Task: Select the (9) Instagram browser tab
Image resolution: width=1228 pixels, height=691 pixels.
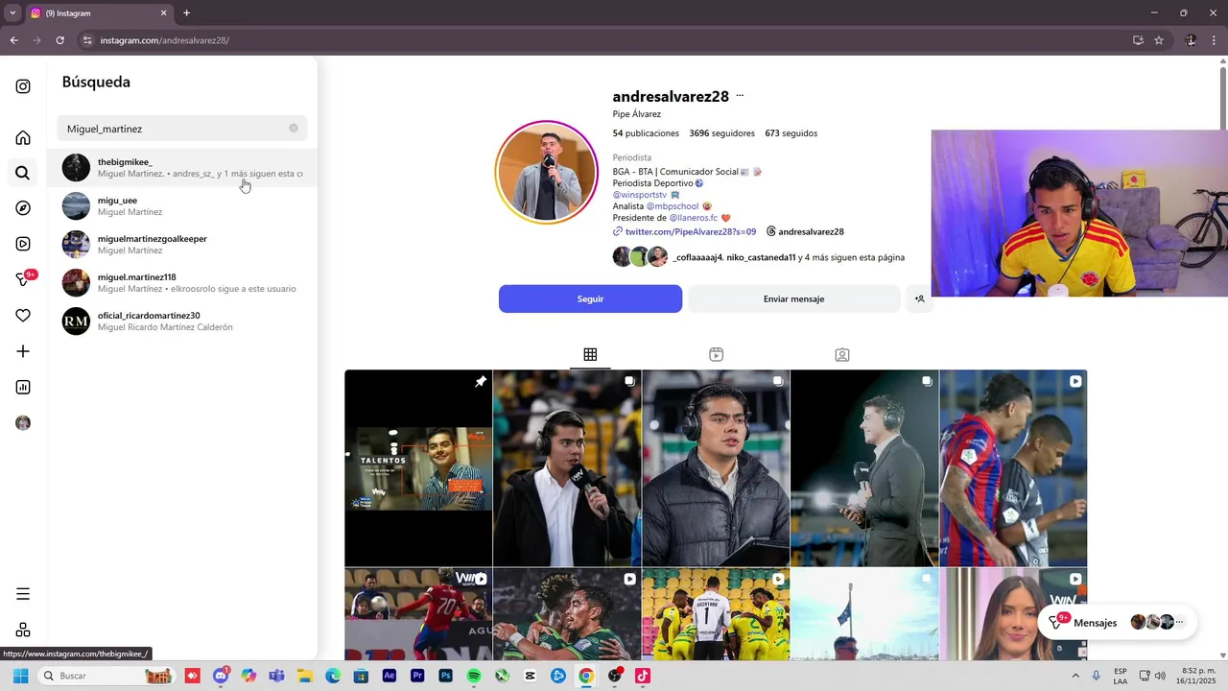Action: pyautogui.click(x=97, y=13)
